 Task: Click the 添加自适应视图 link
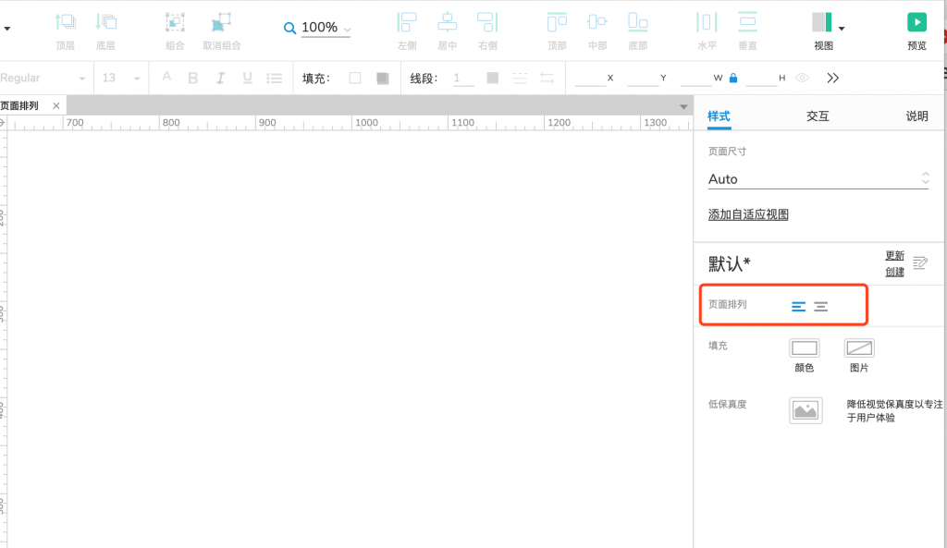pyautogui.click(x=748, y=214)
